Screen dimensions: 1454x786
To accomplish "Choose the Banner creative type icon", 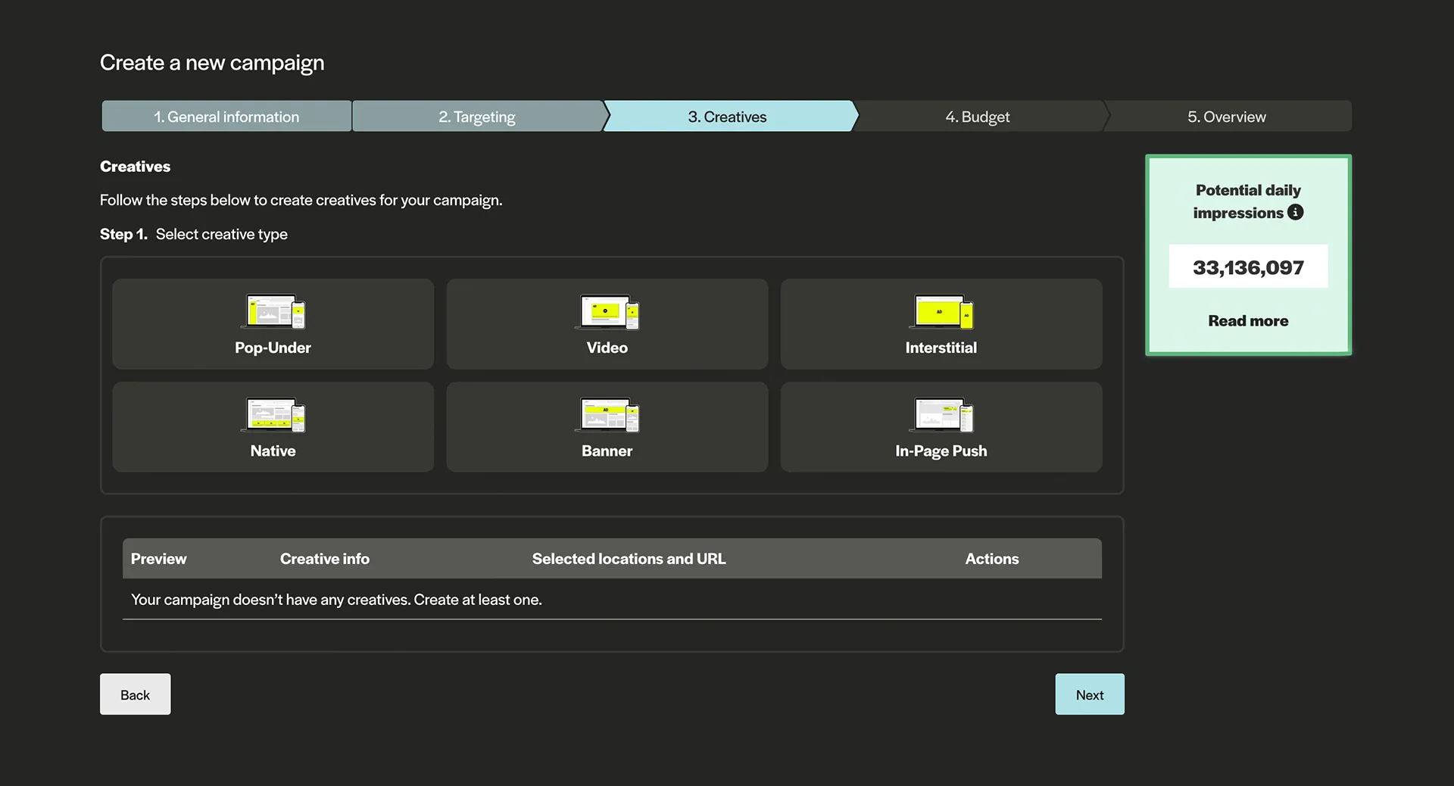I will coord(607,415).
